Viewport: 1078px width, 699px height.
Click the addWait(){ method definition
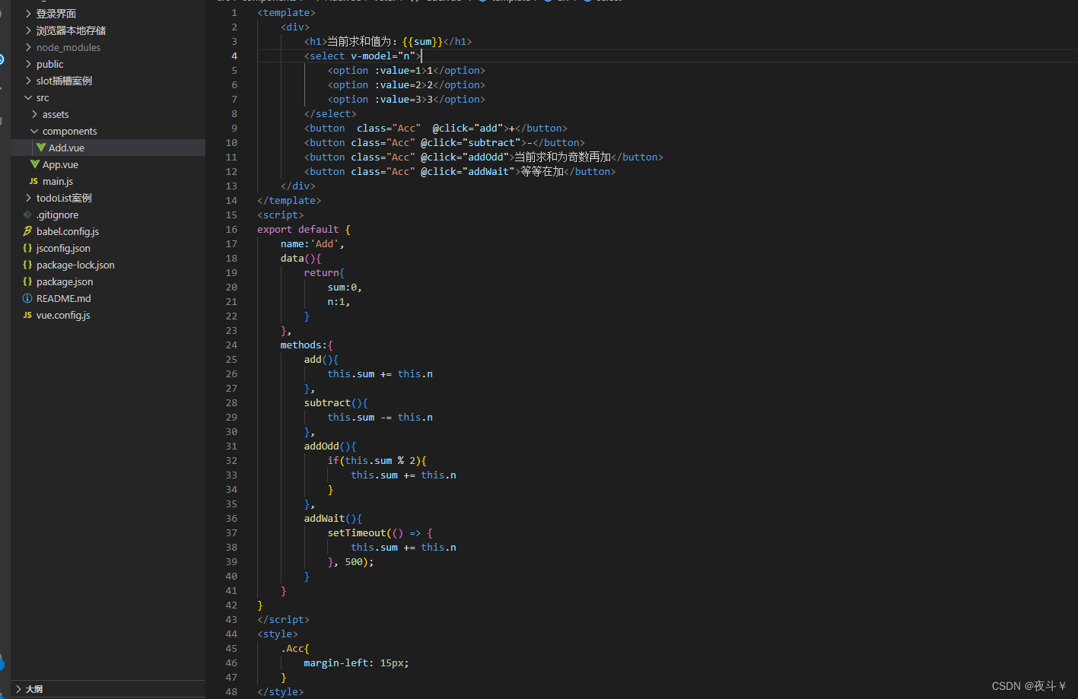point(333,519)
